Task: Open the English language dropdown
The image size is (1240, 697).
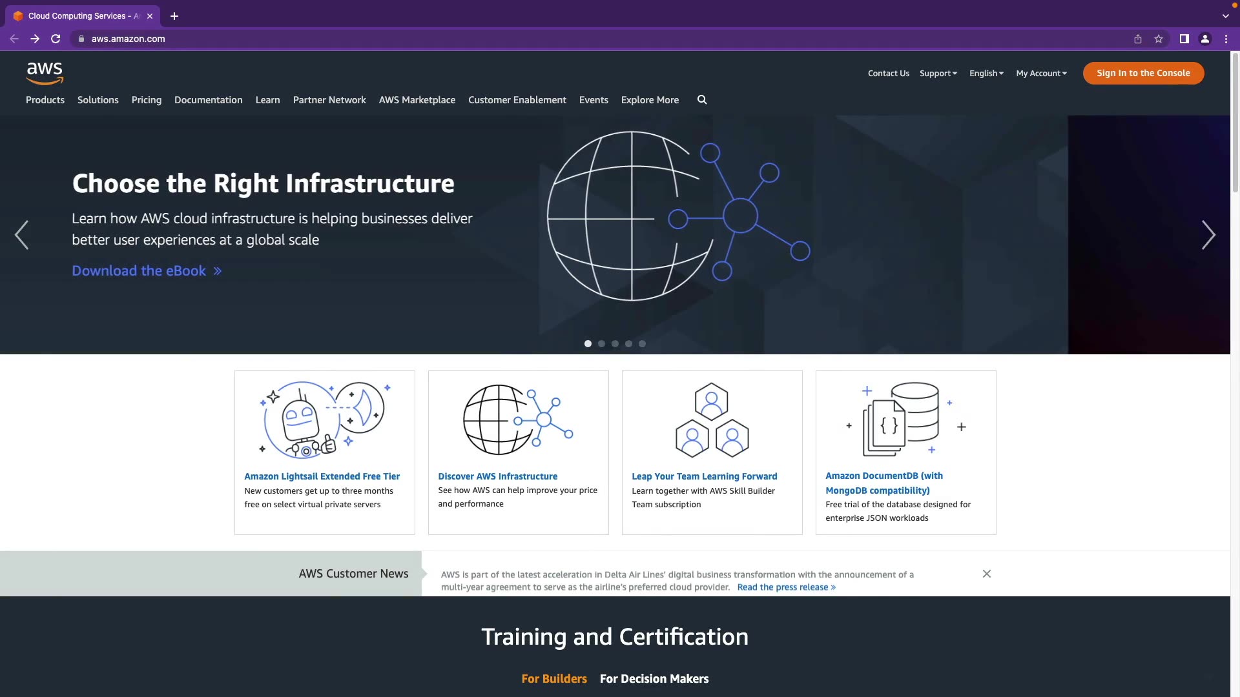Action: tap(986, 74)
